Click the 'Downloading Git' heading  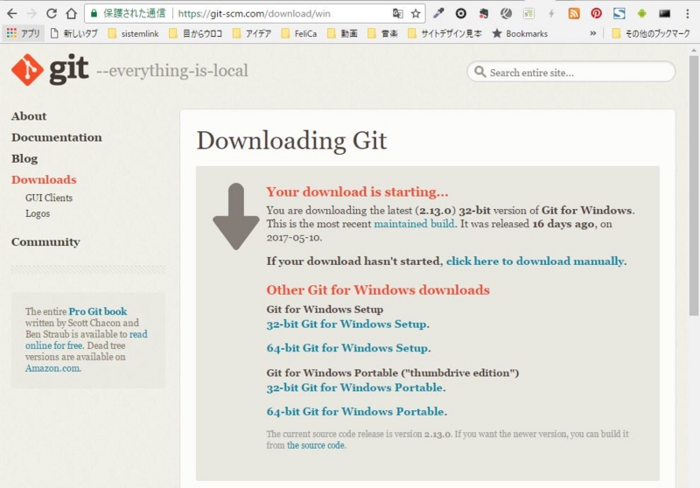(291, 141)
